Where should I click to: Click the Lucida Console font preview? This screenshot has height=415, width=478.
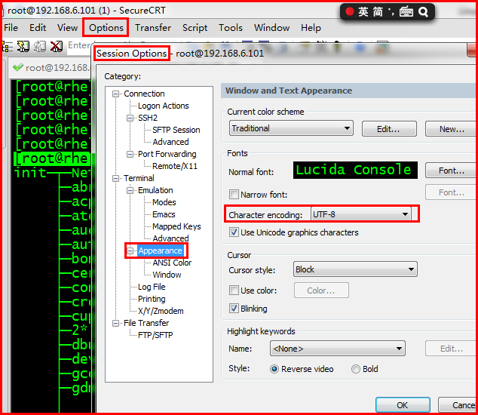(355, 170)
